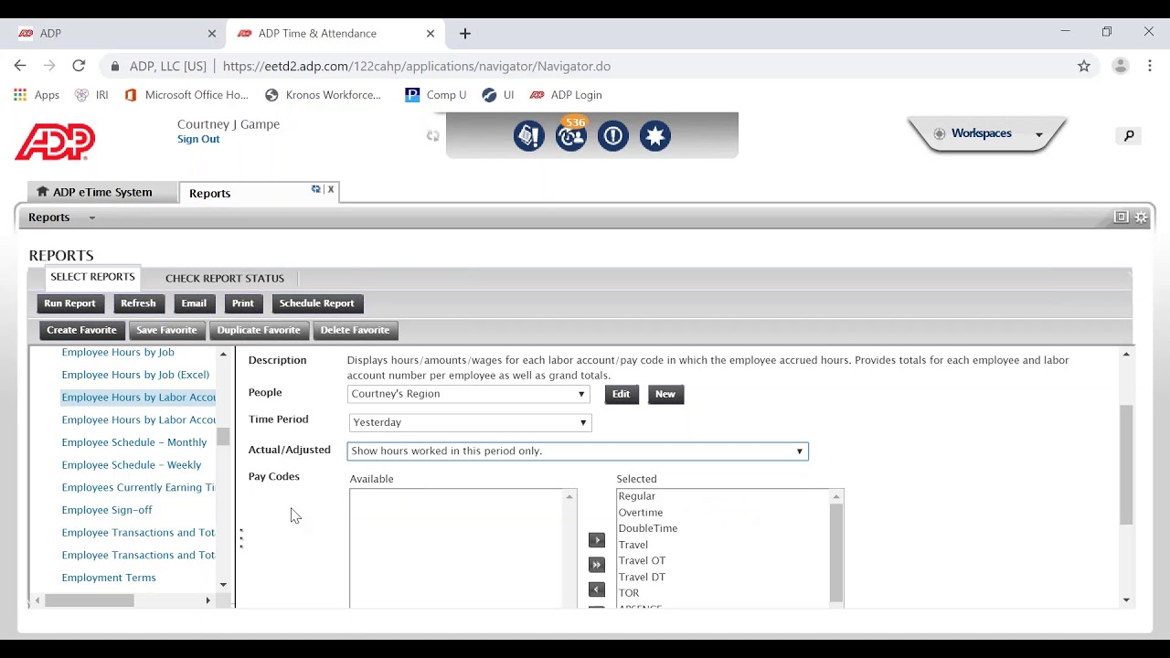Click the Print button

tap(242, 303)
